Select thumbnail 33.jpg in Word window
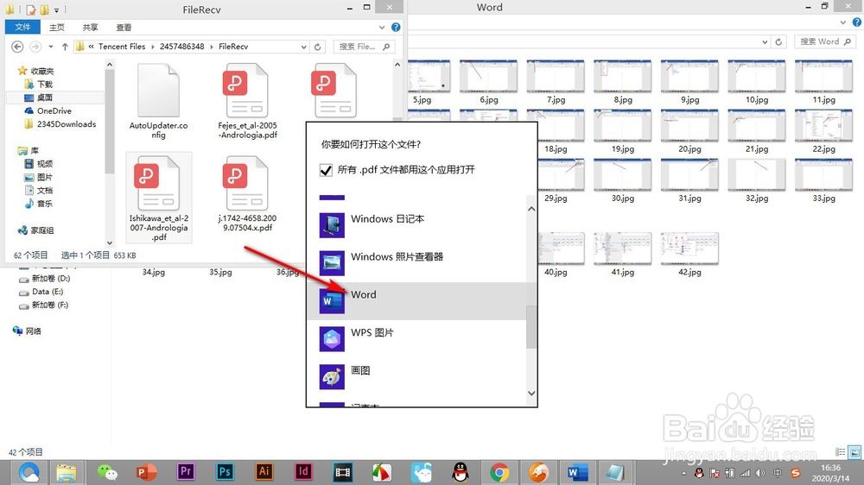Screen dimensions: 864x485 click(823, 180)
